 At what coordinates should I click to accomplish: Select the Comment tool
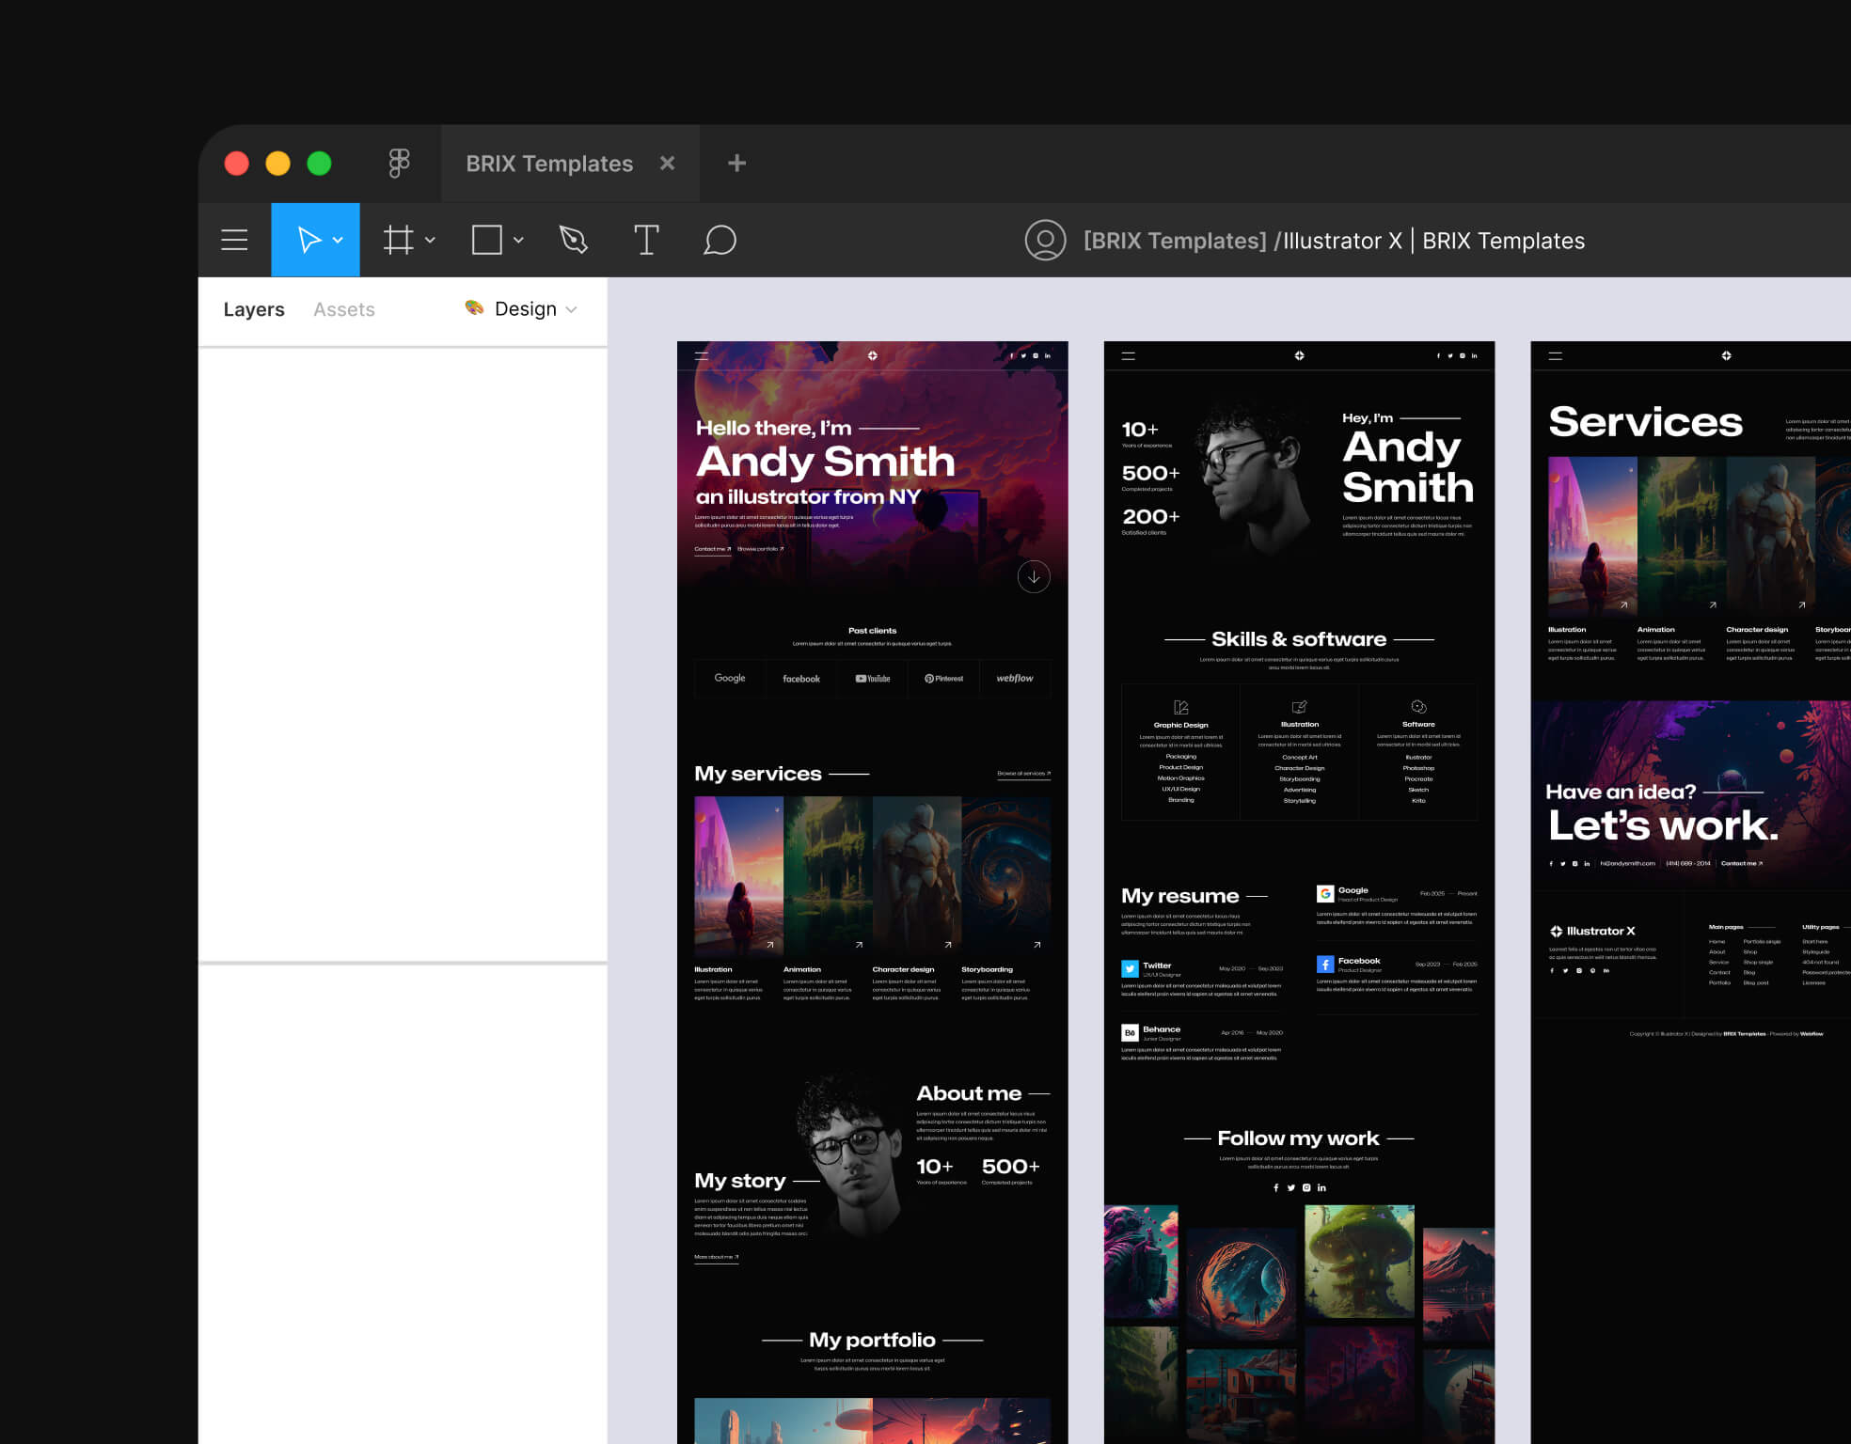pos(720,240)
